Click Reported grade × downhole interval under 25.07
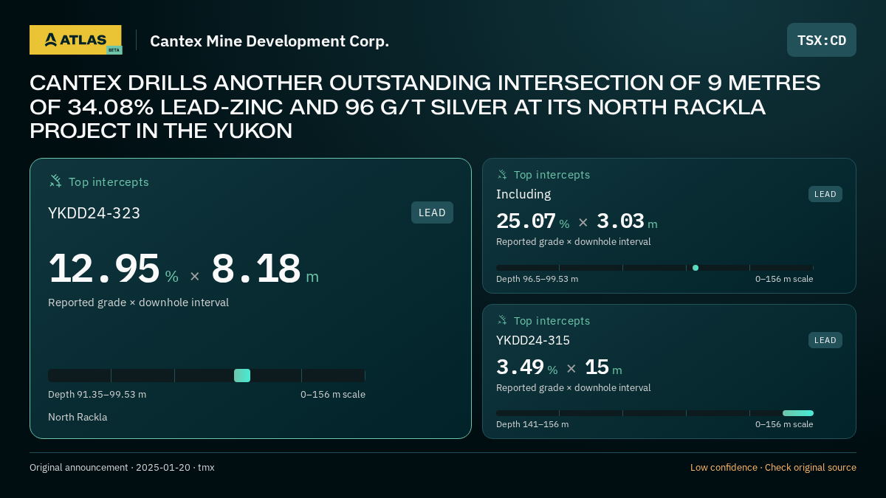The height and width of the screenshot is (498, 886). click(x=574, y=242)
